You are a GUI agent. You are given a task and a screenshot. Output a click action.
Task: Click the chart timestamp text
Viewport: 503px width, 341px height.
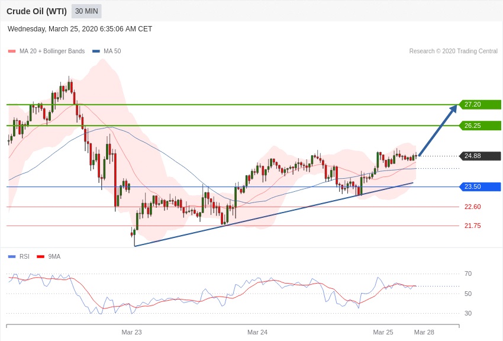coord(80,29)
